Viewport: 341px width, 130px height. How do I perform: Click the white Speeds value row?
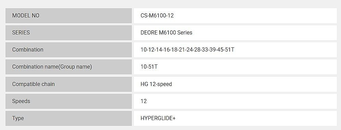[235, 101]
